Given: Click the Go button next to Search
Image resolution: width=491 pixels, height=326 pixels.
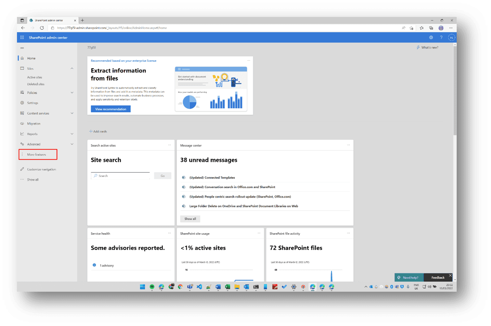Looking at the screenshot, I should tap(163, 176).
